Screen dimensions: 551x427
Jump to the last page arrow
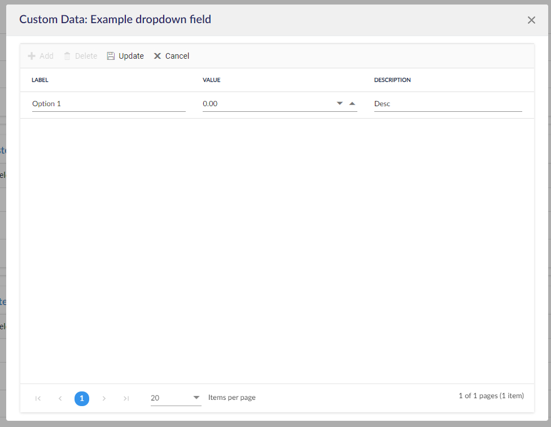[126, 398]
